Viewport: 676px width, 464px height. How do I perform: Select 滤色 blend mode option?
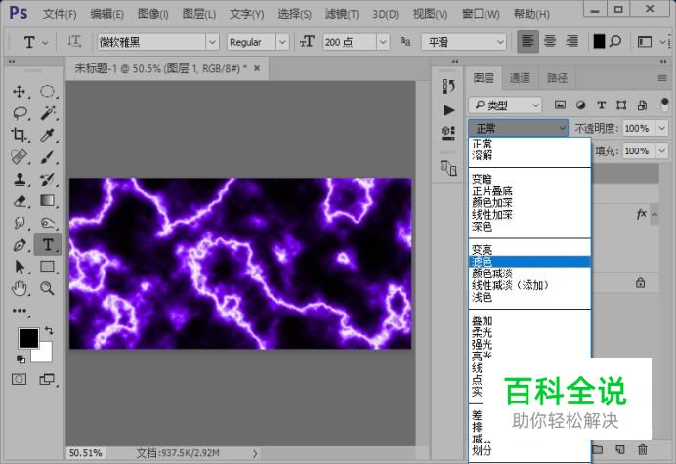tap(483, 262)
